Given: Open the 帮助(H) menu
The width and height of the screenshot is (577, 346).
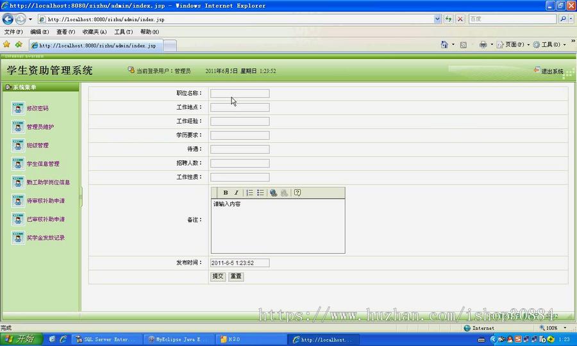Looking at the screenshot, I should click(149, 32).
